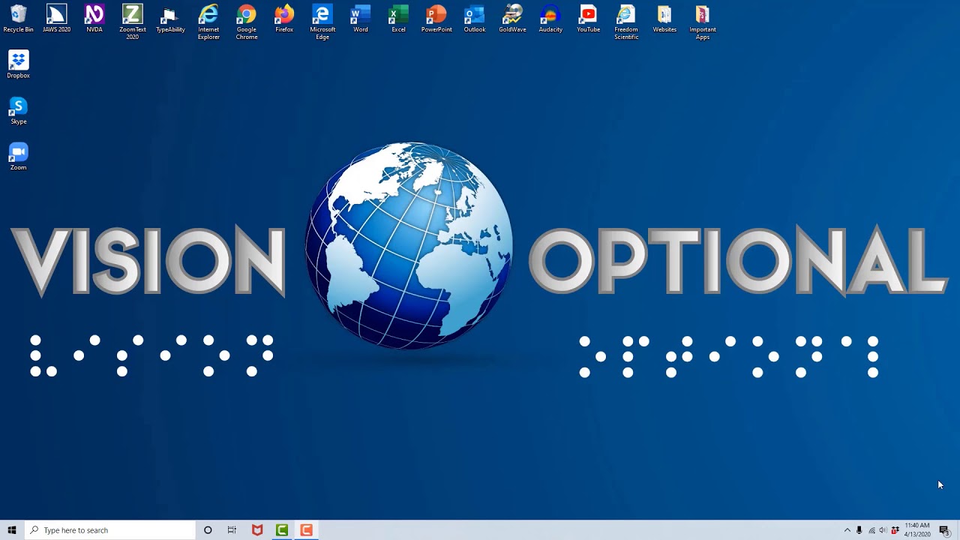
Task: Click the Dropbox tray icon with red badge
Action: click(895, 530)
